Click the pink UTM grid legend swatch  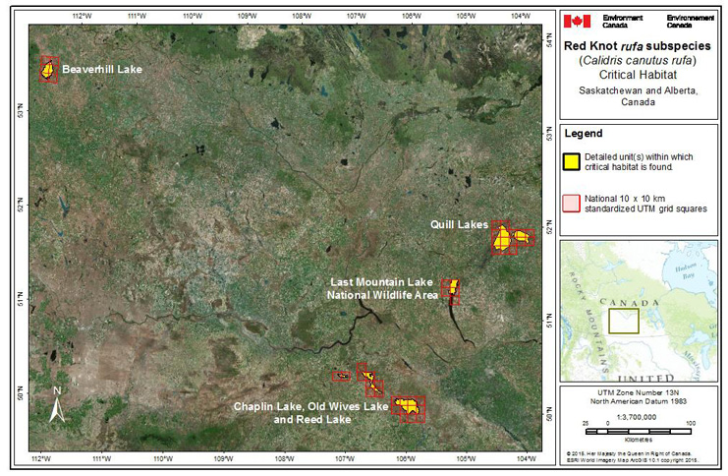[x=569, y=203]
